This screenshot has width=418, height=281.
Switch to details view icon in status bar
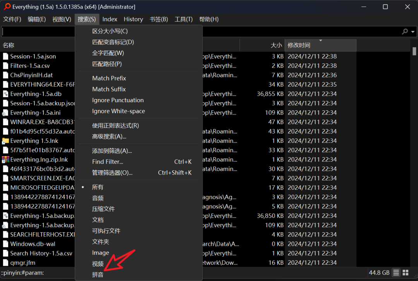396,273
